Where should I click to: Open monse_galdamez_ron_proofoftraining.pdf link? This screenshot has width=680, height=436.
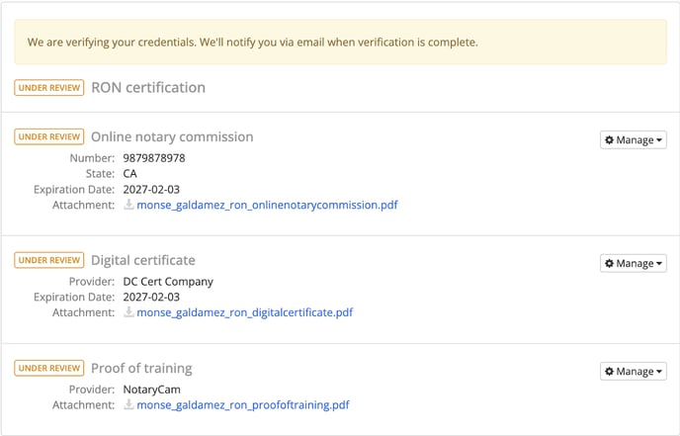pos(243,404)
